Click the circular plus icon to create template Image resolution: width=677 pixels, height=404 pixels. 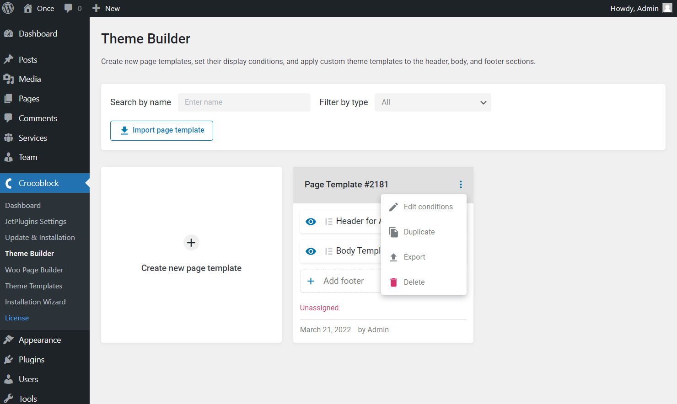click(191, 243)
